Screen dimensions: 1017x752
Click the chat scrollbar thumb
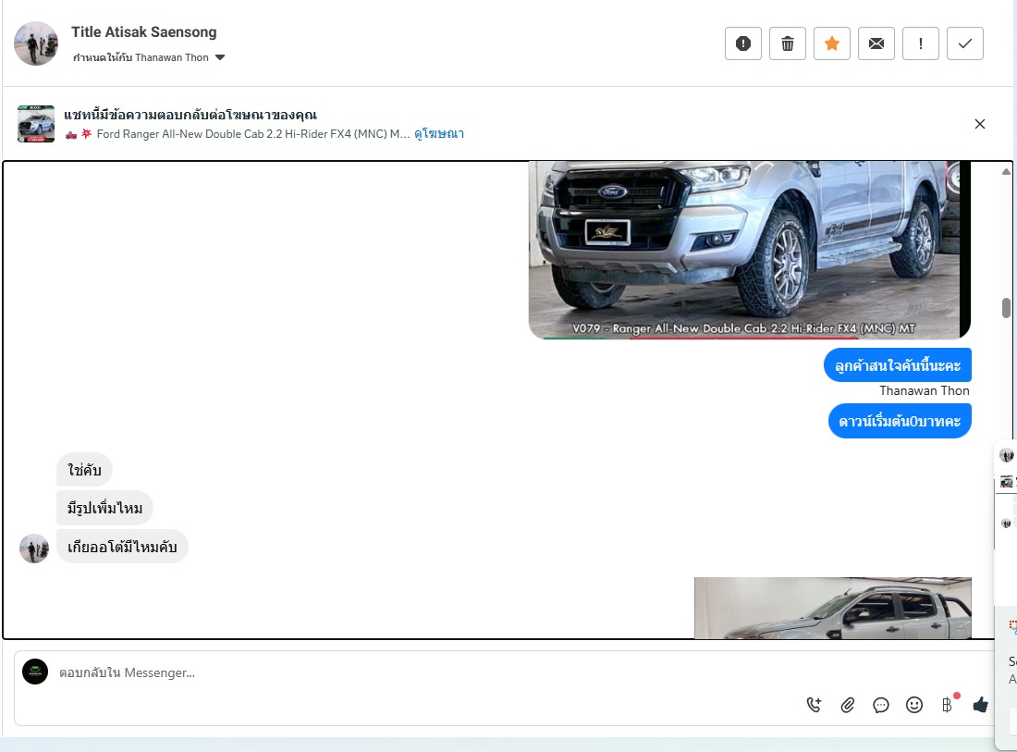click(x=1006, y=307)
